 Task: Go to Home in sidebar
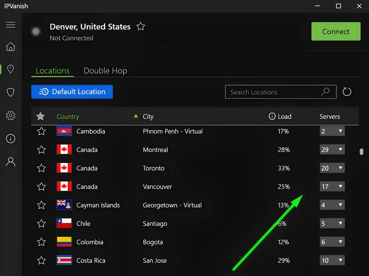tap(11, 46)
